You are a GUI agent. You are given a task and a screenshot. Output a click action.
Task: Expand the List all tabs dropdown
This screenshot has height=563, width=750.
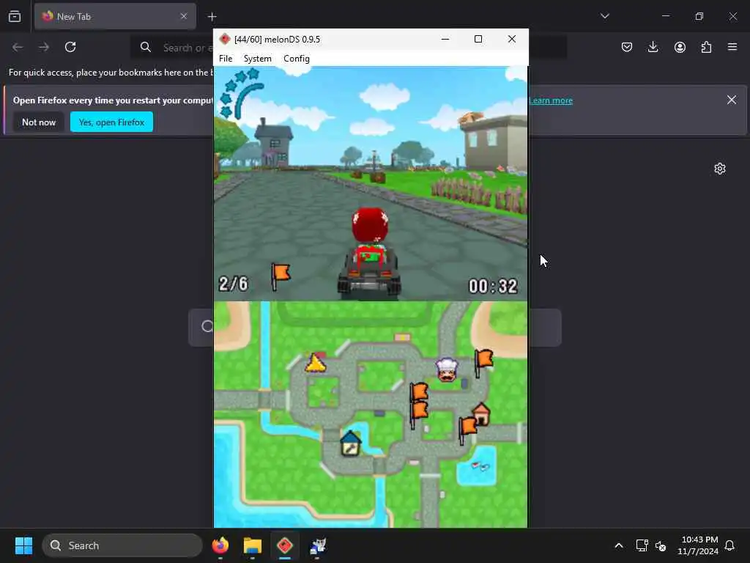pyautogui.click(x=604, y=16)
